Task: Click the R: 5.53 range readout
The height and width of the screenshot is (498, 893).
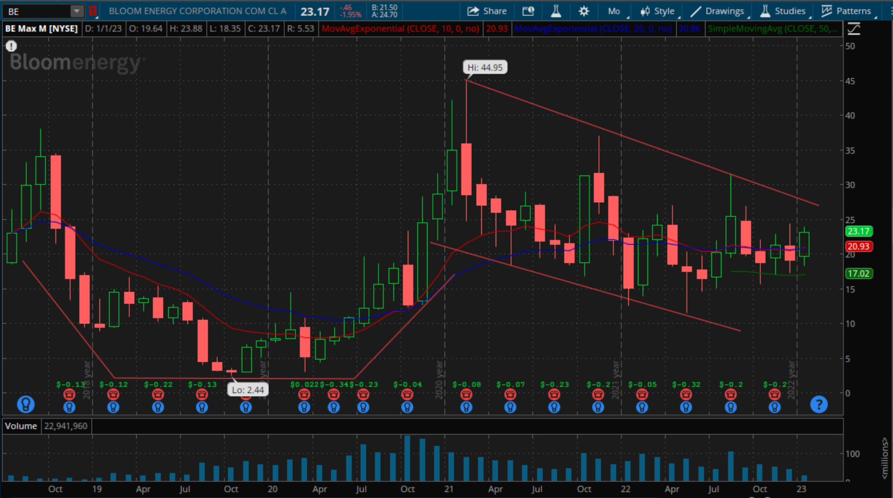Action: [x=301, y=29]
